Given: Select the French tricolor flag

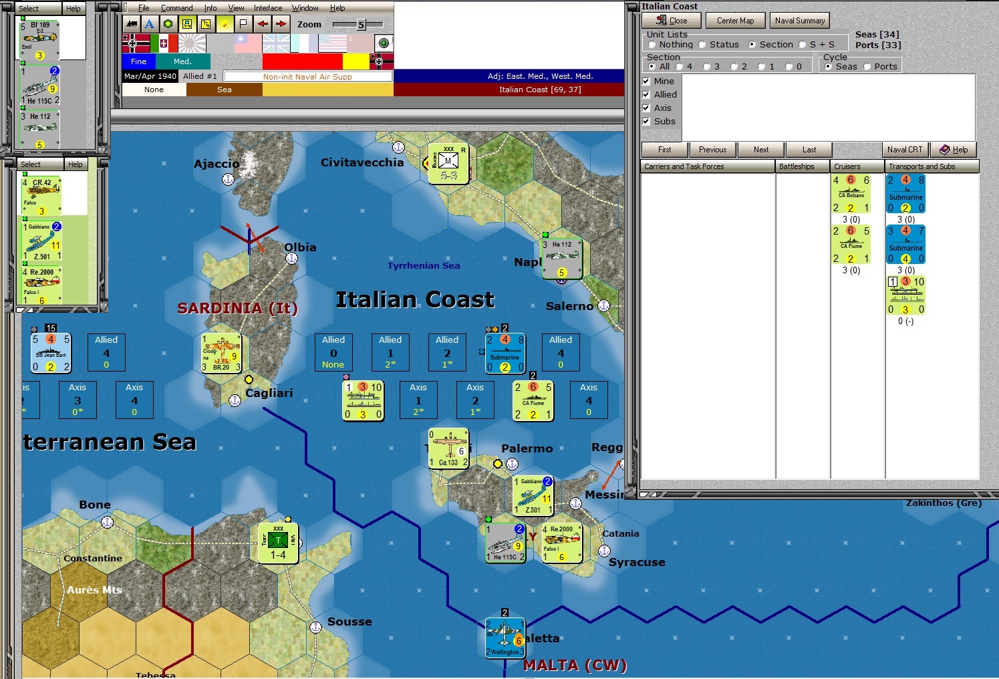Looking at the screenshot, I should (304, 43).
